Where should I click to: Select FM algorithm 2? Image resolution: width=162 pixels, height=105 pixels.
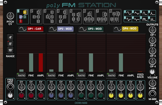[36, 17]
